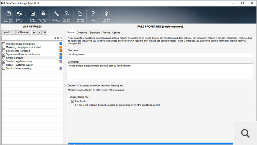Select Signature for Marketing rule text

[x=18, y=51]
